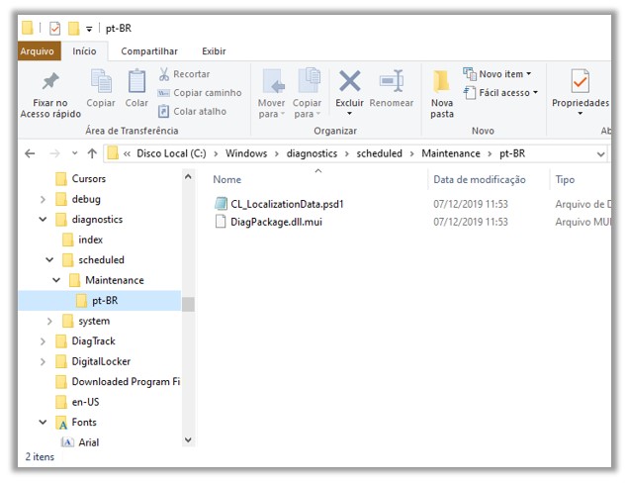Screen dimensions: 627x484
Task: Click the Renomear icon
Action: click(x=391, y=80)
